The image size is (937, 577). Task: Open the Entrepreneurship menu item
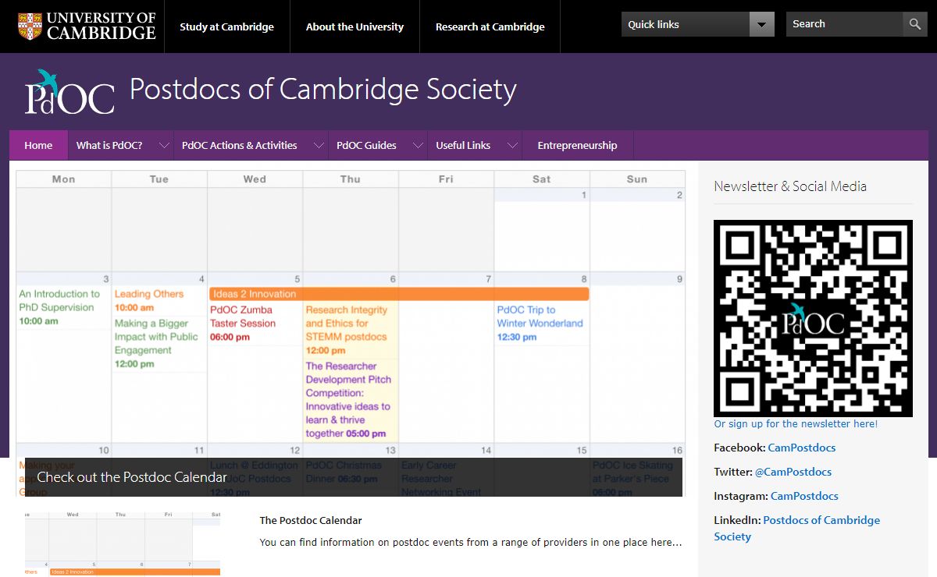[577, 145]
